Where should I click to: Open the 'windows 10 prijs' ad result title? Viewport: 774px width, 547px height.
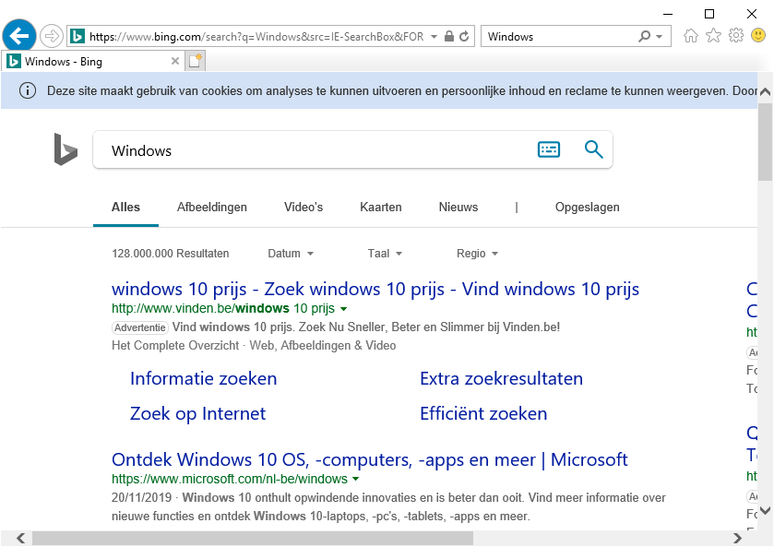point(375,289)
